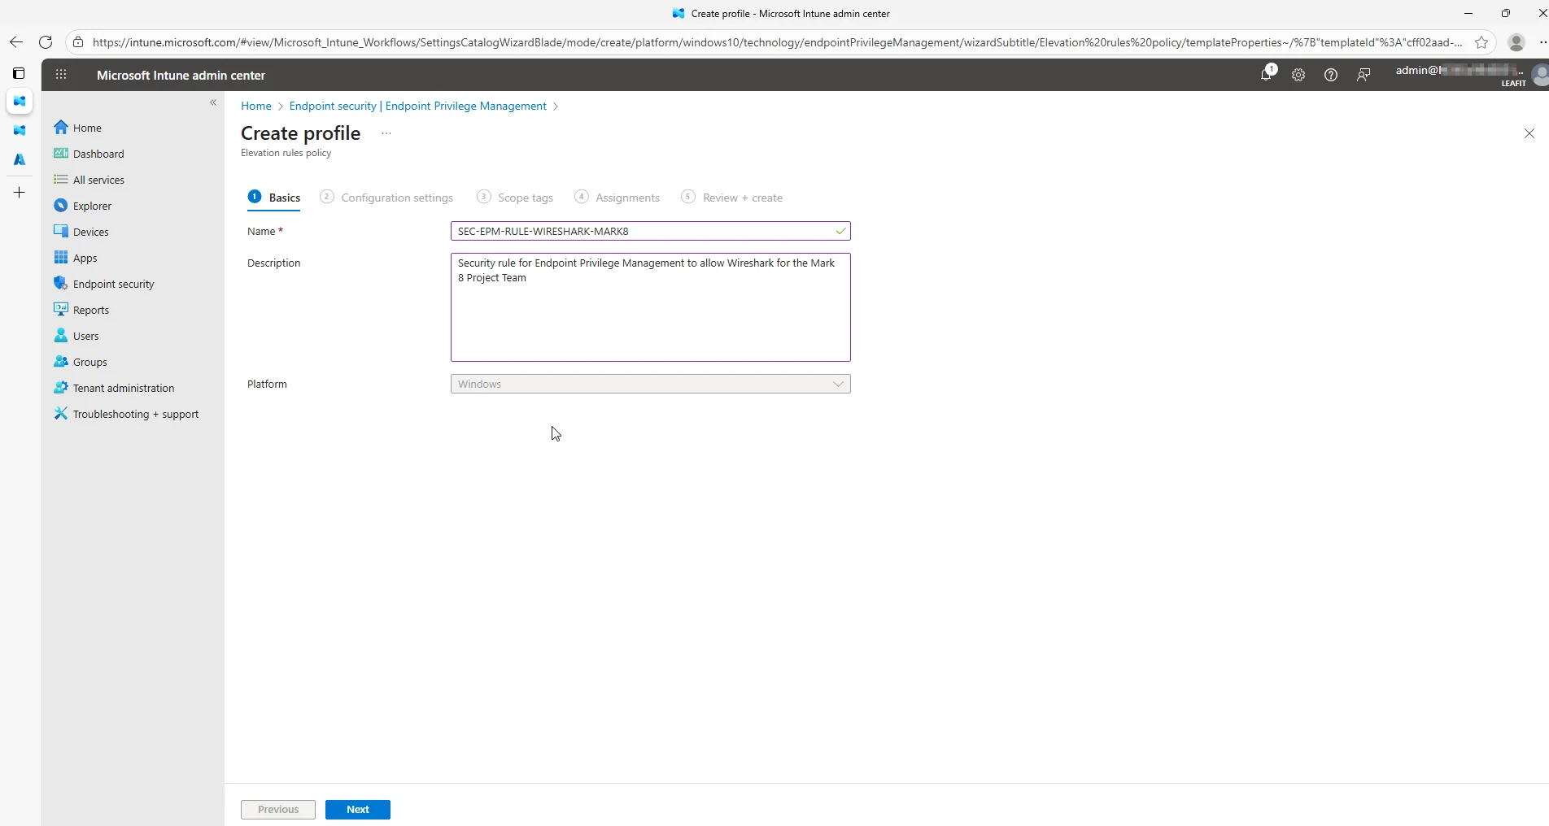The width and height of the screenshot is (1549, 826).
Task: Close the Create profile blade
Action: tap(1529, 133)
